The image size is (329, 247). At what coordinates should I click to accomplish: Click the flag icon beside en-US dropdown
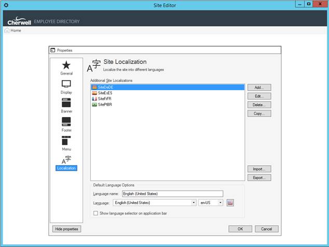coord(230,202)
